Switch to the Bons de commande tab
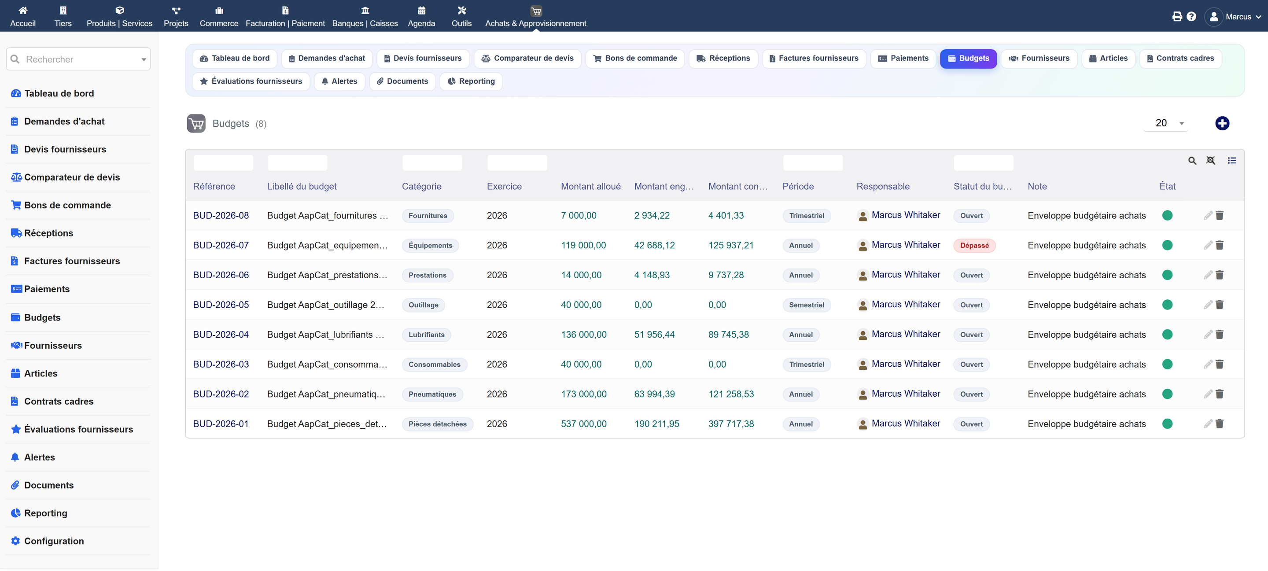The width and height of the screenshot is (1268, 571). click(x=634, y=58)
